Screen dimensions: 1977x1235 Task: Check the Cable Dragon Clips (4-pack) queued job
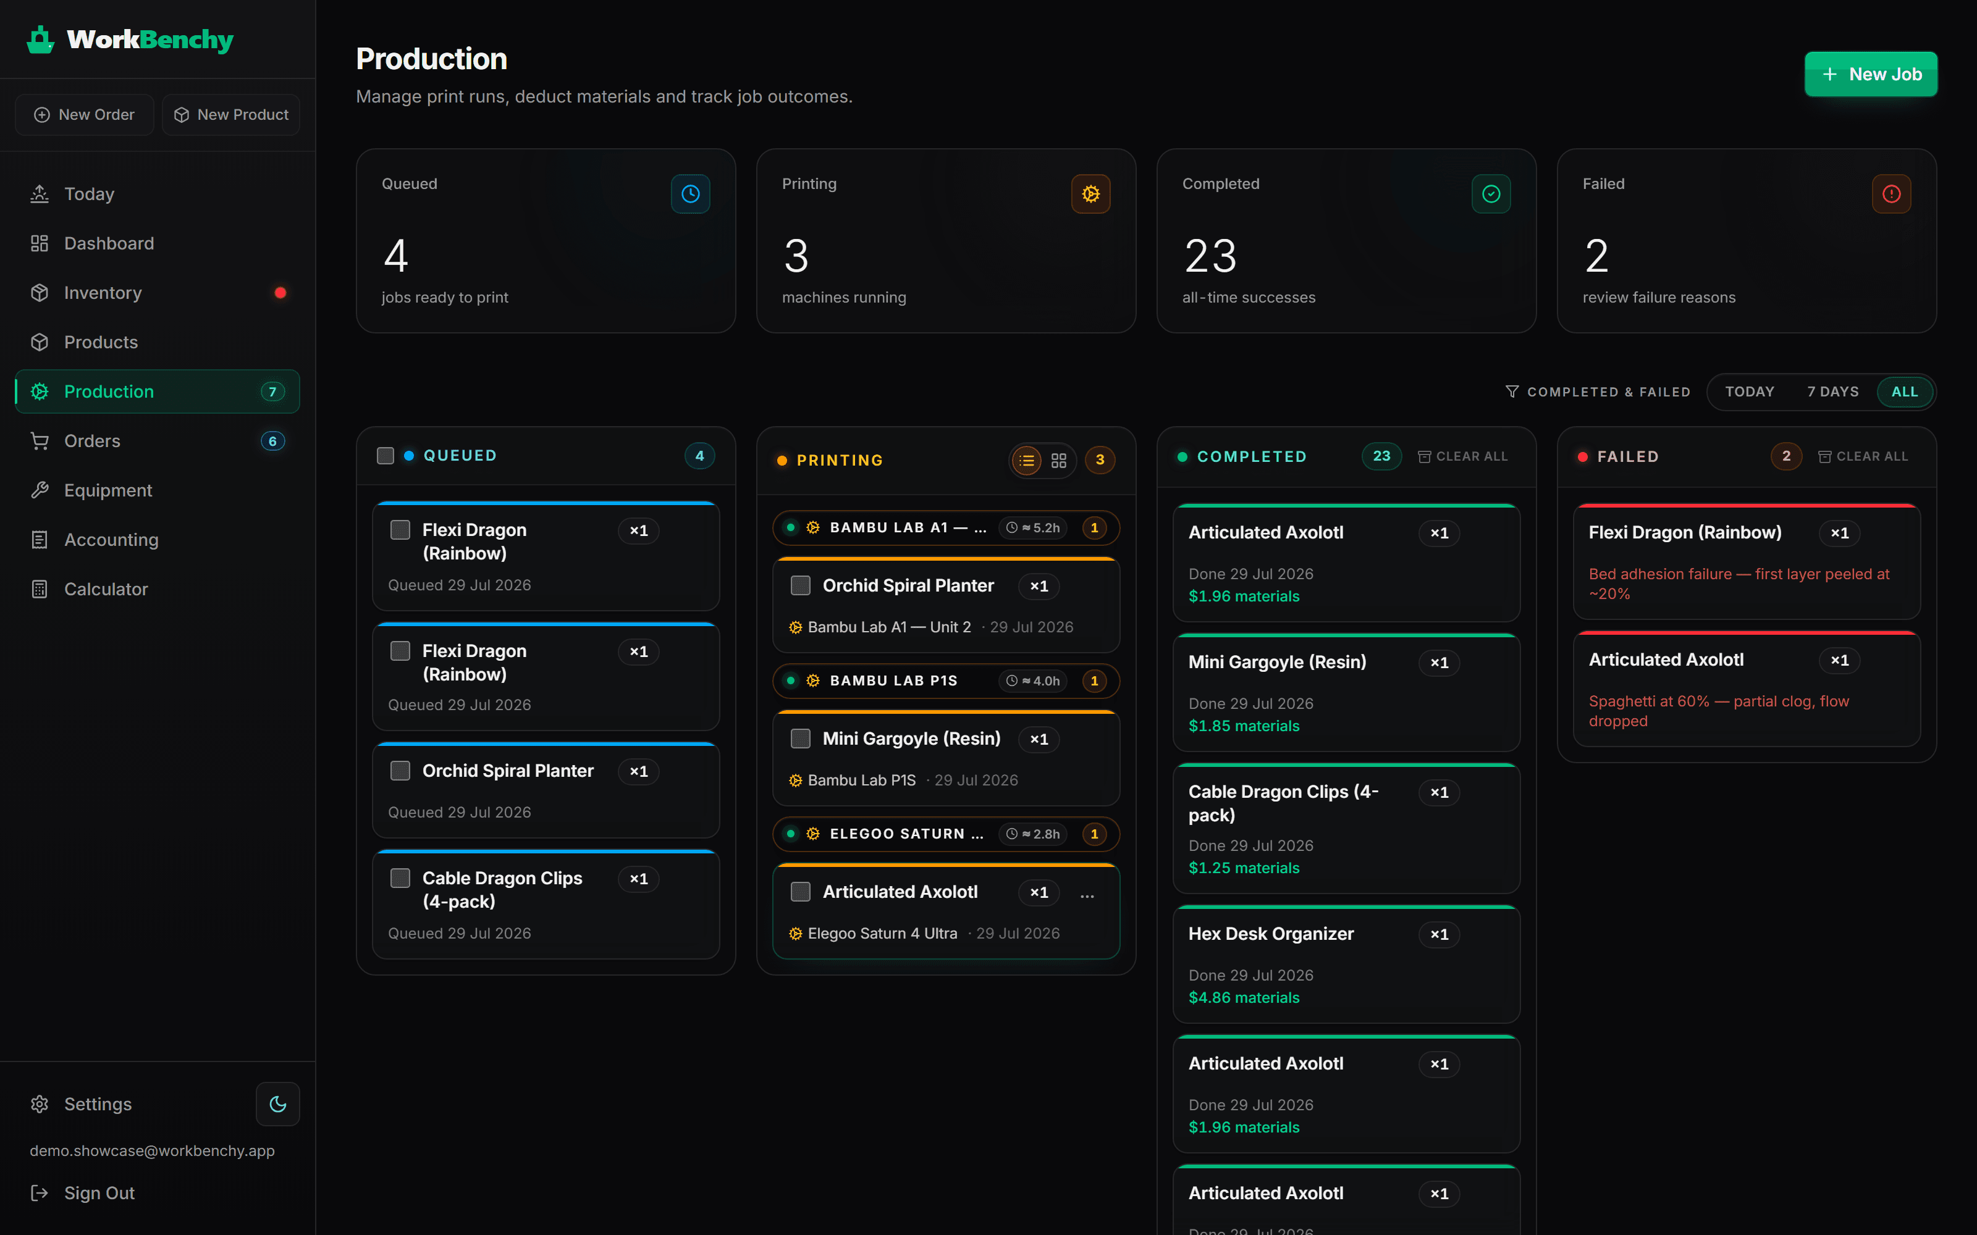pos(400,878)
